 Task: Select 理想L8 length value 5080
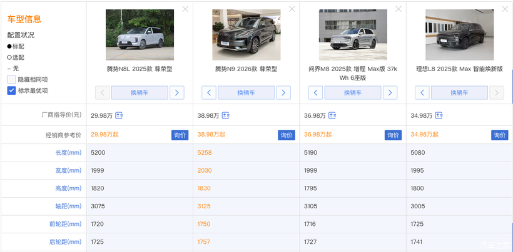coord(418,153)
